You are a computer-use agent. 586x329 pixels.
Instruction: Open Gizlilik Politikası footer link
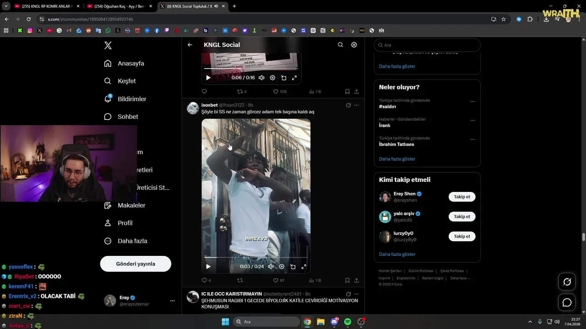pyautogui.click(x=421, y=271)
